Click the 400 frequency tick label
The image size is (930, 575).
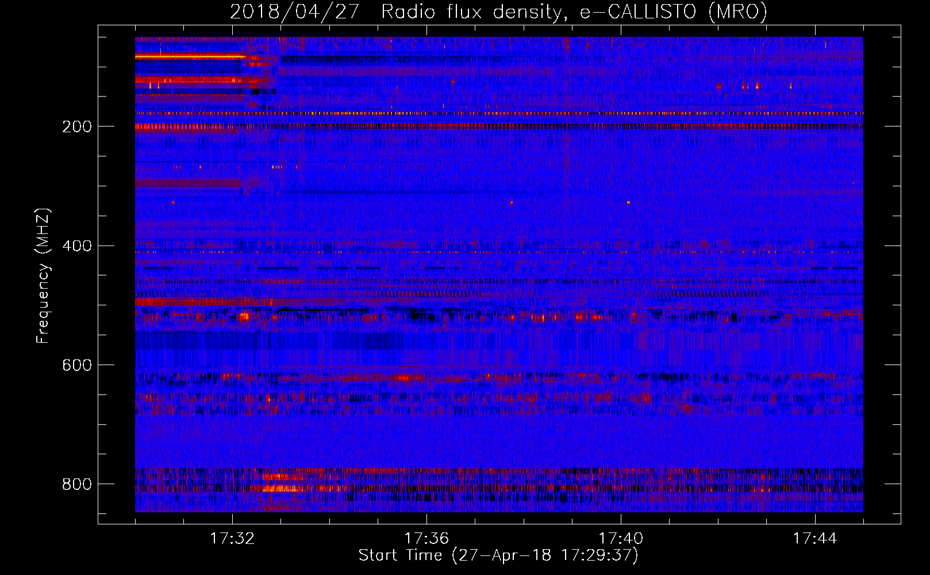coord(77,246)
